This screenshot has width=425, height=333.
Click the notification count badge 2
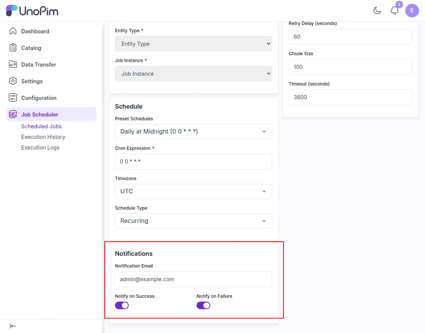coord(399,5)
